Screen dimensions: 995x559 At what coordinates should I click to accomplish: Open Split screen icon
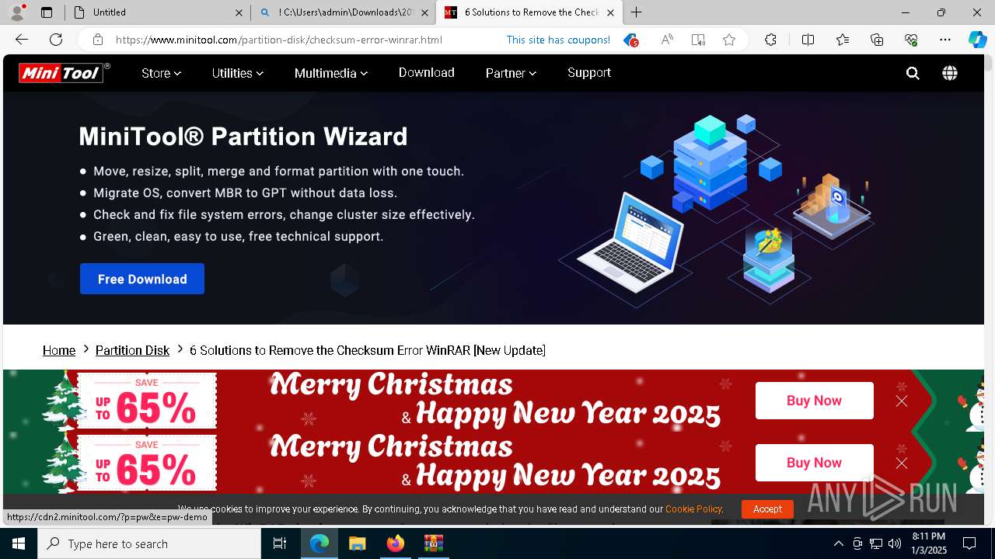click(x=808, y=40)
